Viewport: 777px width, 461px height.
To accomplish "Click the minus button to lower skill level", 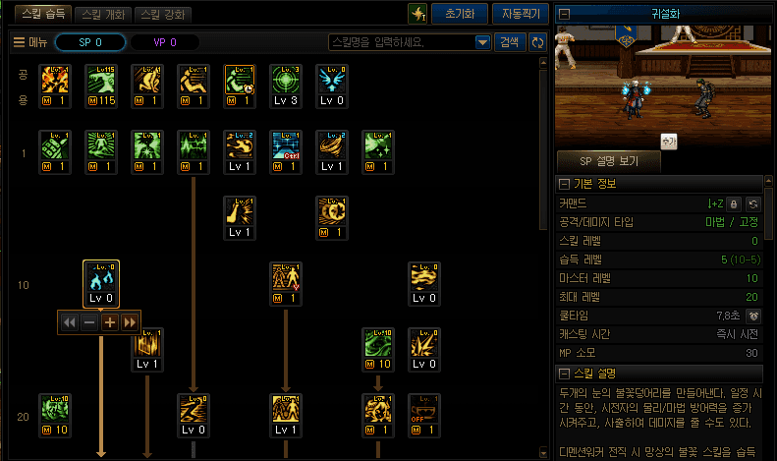I will click(89, 322).
